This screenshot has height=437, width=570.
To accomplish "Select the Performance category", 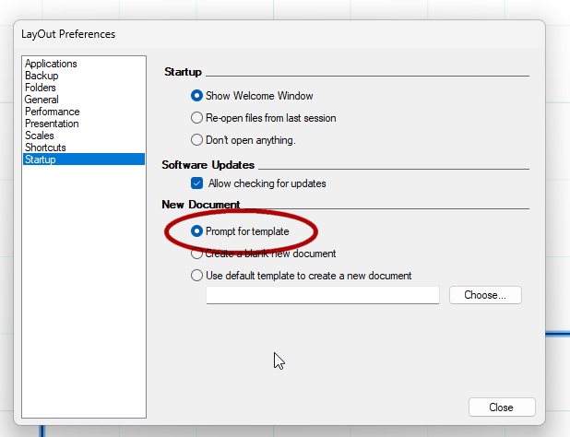I will point(52,112).
